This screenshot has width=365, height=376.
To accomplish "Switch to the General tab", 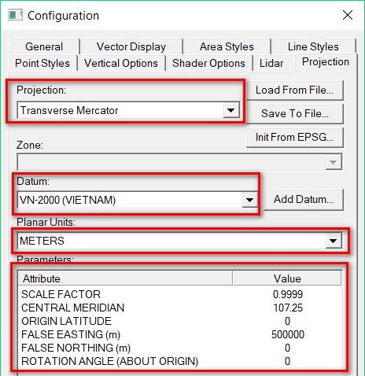I will pyautogui.click(x=44, y=46).
